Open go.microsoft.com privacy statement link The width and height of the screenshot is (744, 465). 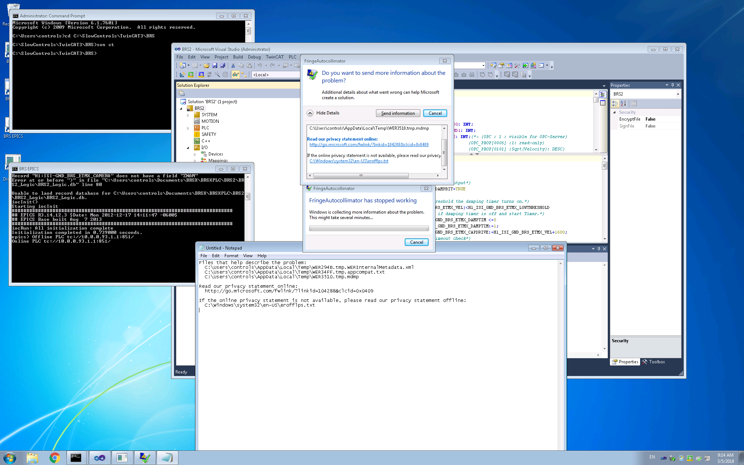(369, 145)
